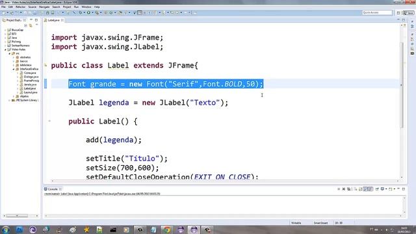Click the Quick Access search field

[x=377, y=12]
